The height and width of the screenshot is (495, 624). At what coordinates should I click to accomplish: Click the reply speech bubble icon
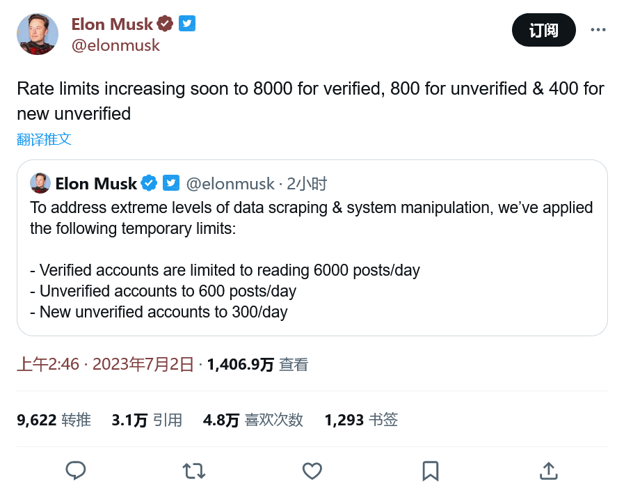point(75,471)
